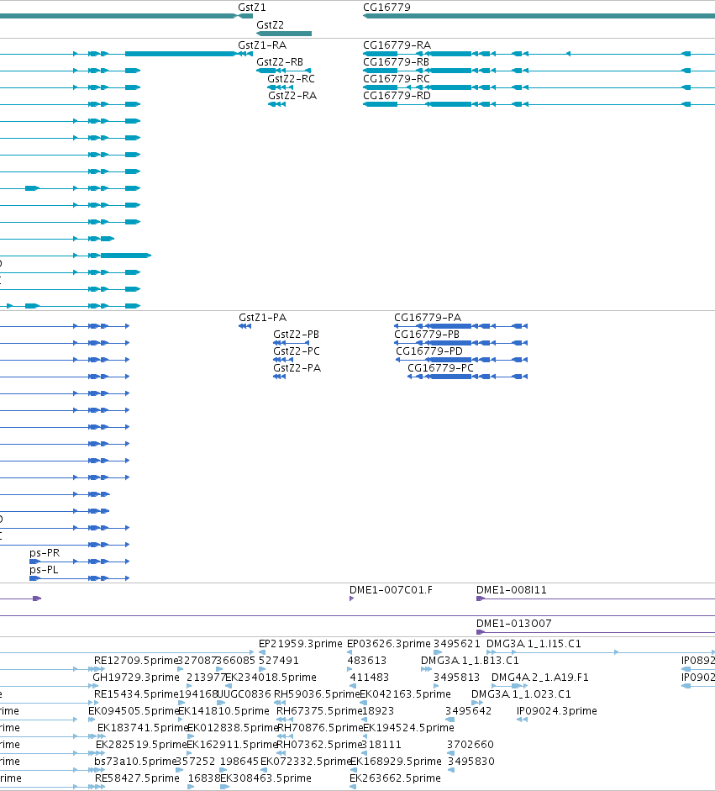Select EST EK263662.5prime
Image resolution: width=715 pixels, height=791 pixels.
(x=396, y=778)
